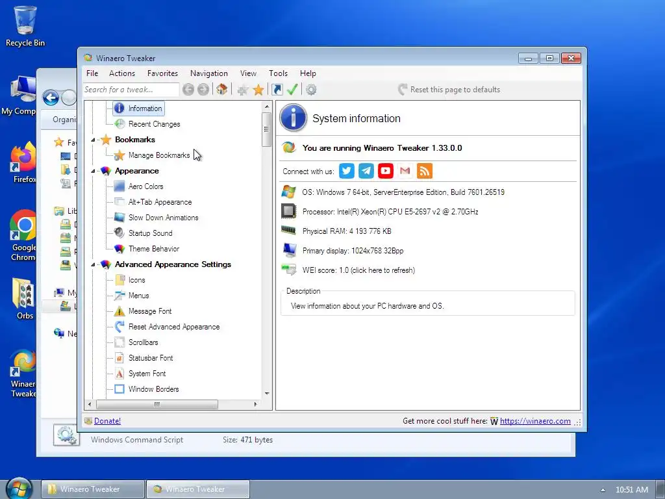Click the Search for a tweak field

131,90
